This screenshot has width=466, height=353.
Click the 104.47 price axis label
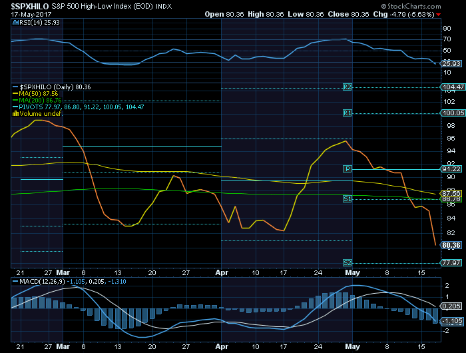tap(453, 87)
